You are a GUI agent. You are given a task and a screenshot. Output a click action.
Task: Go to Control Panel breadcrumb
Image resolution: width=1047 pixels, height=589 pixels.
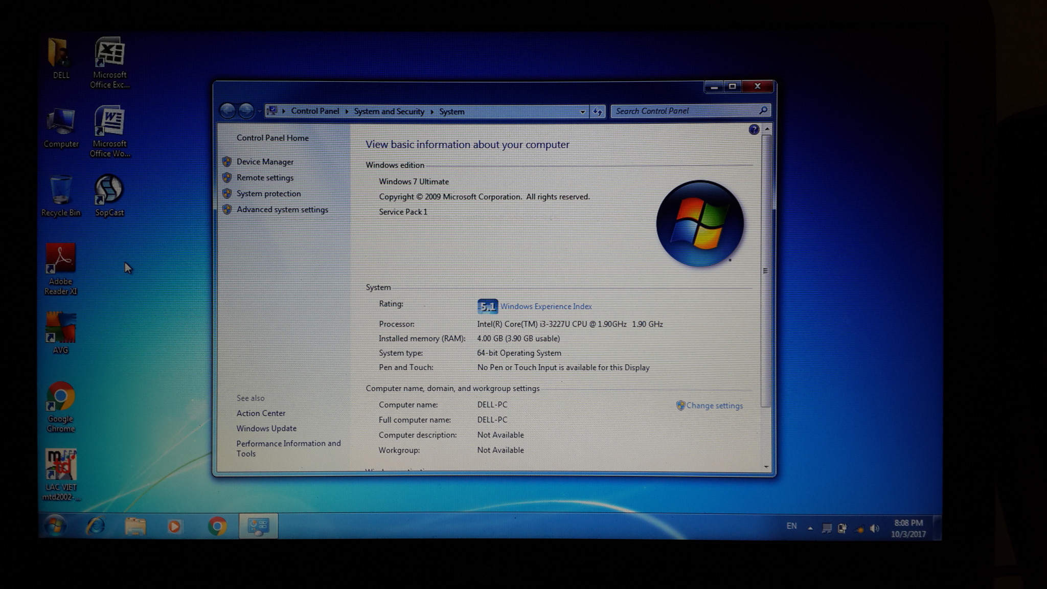tap(315, 111)
